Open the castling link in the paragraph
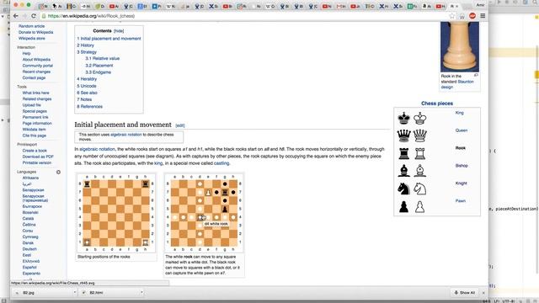Screen dimensions: 539x303 click(x=221, y=163)
